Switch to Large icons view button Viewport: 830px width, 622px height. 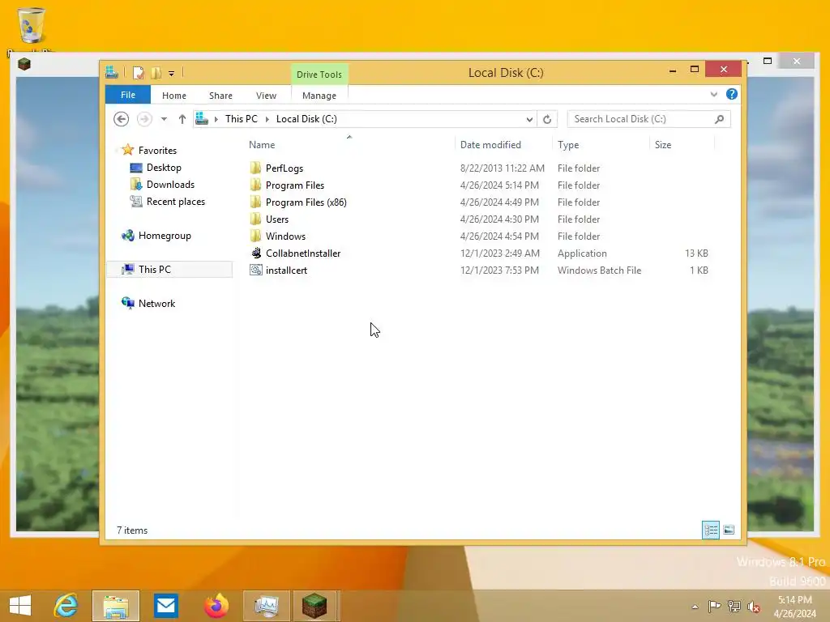(x=729, y=530)
